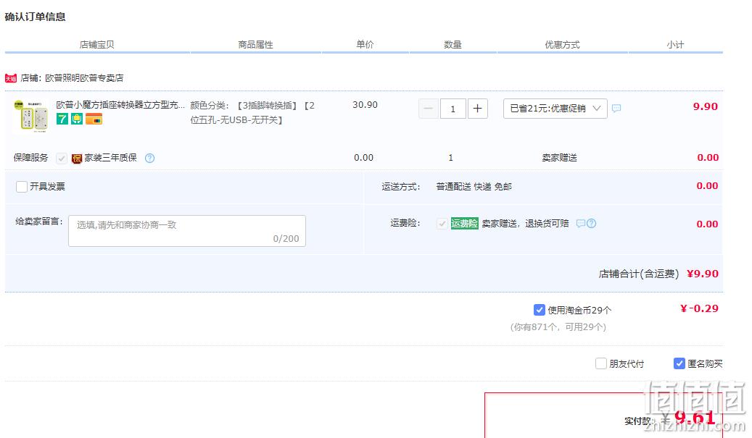The width and height of the screenshot is (752, 438).
Task: Click the product subtotal 9.90
Action: [705, 106]
